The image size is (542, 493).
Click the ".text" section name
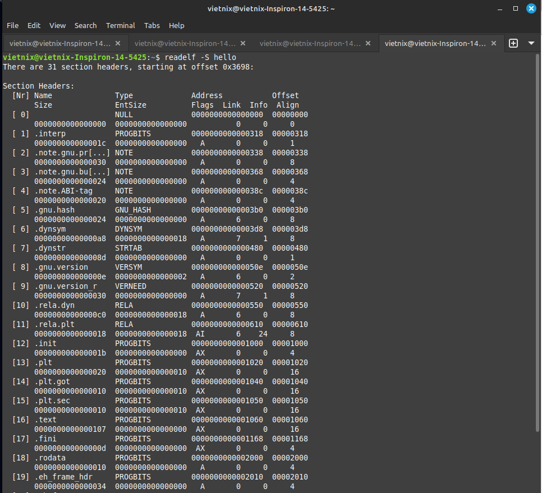click(45, 420)
